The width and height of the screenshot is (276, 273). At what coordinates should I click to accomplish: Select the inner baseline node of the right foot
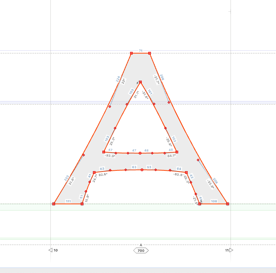coord(199,204)
